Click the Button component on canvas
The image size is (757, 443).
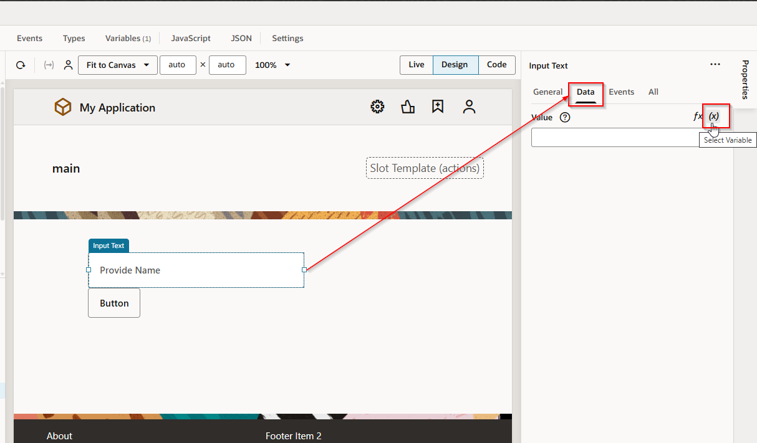113,303
